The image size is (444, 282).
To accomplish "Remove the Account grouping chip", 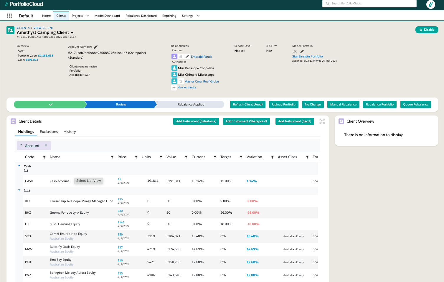I will [x=46, y=146].
